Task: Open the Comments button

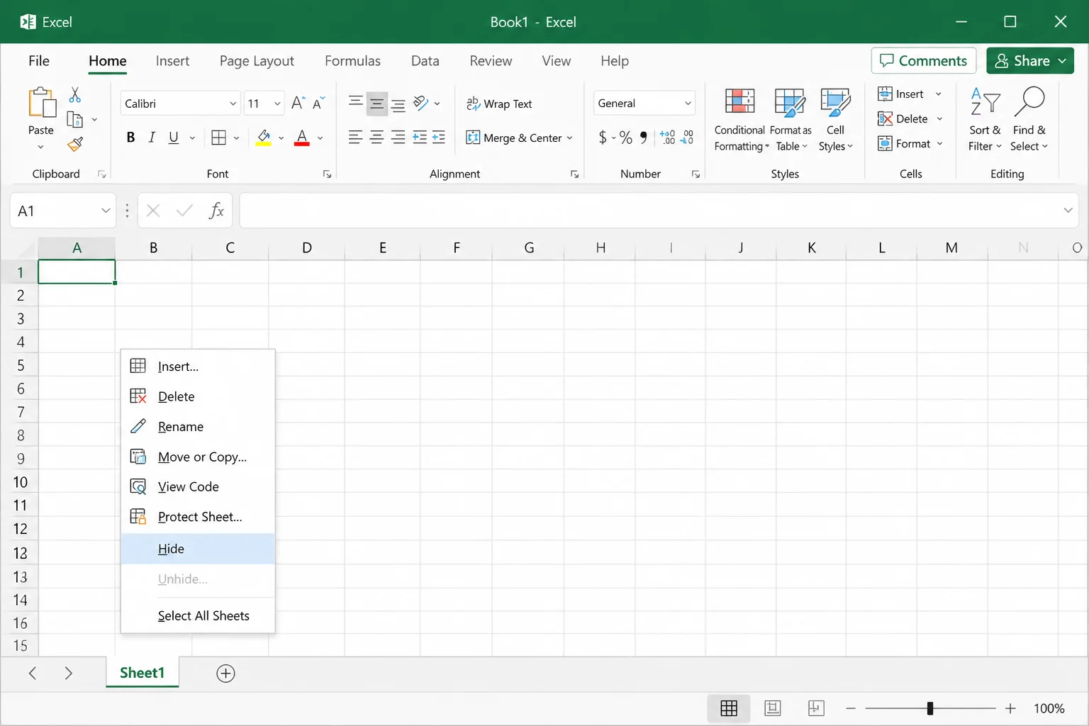Action: click(x=924, y=61)
